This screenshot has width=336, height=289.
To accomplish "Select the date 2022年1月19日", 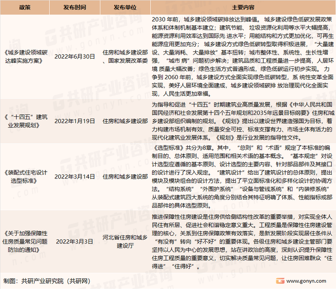I will point(74,121).
